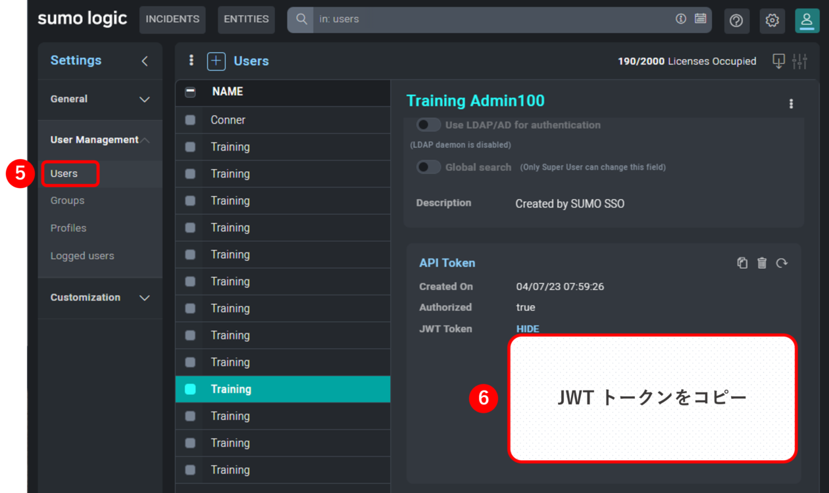Viewport: 829px width, 493px height.
Task: Open the user profile avatar icon
Action: coord(807,20)
